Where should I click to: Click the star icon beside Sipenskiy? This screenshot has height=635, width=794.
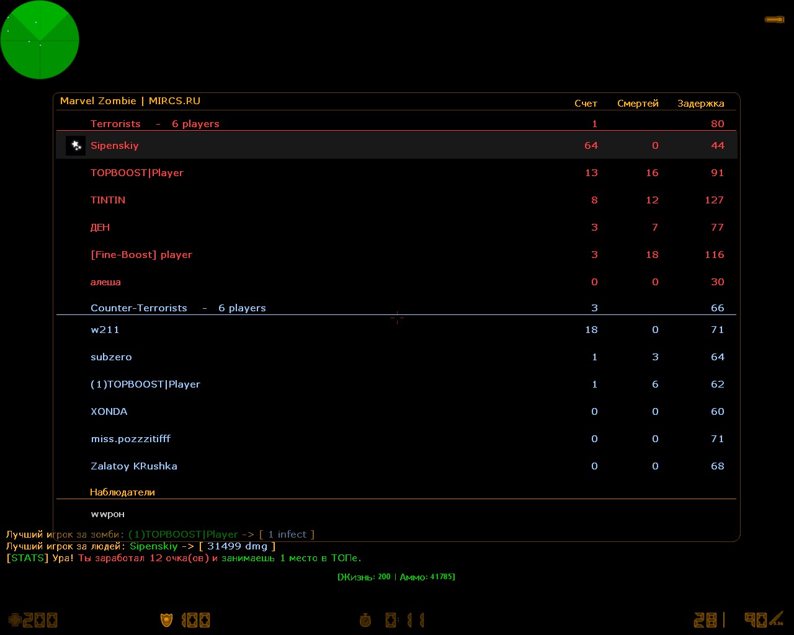76,146
